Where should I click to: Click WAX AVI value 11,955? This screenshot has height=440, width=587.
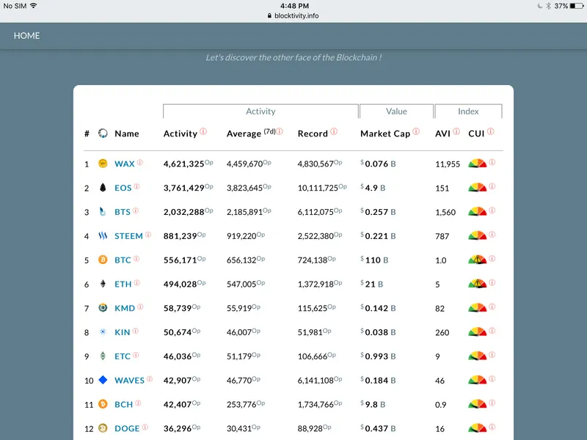[x=448, y=164]
